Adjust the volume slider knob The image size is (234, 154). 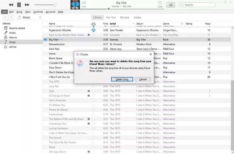click(x=55, y=5)
